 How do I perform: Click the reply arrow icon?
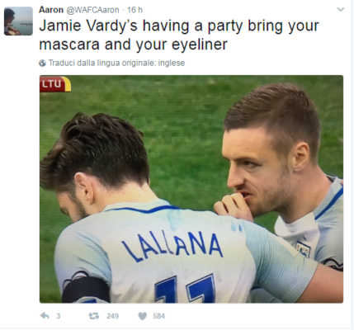tap(45, 316)
